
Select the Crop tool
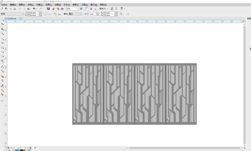(2, 29)
